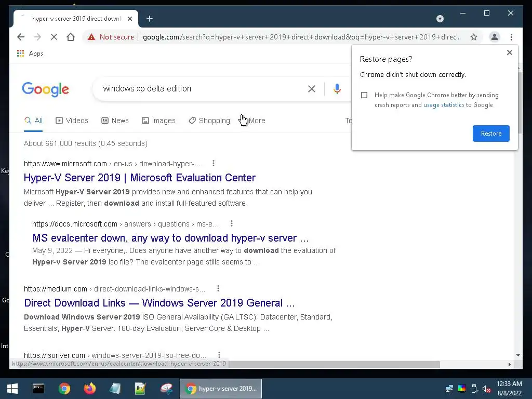Click the Google logo

tap(46, 89)
